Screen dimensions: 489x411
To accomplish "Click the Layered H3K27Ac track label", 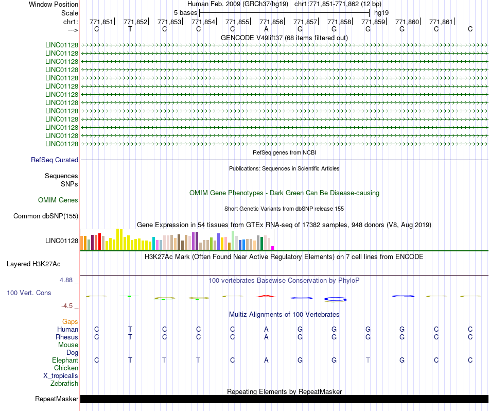I will pos(33,264).
